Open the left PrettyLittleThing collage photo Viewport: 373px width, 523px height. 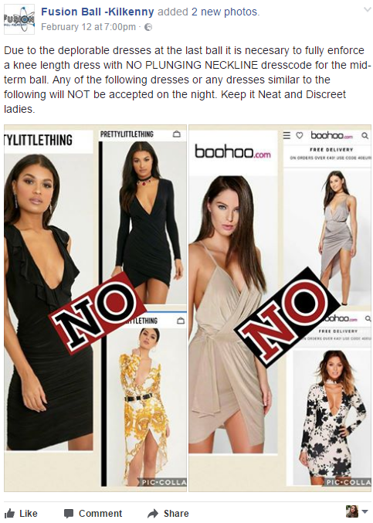point(95,308)
